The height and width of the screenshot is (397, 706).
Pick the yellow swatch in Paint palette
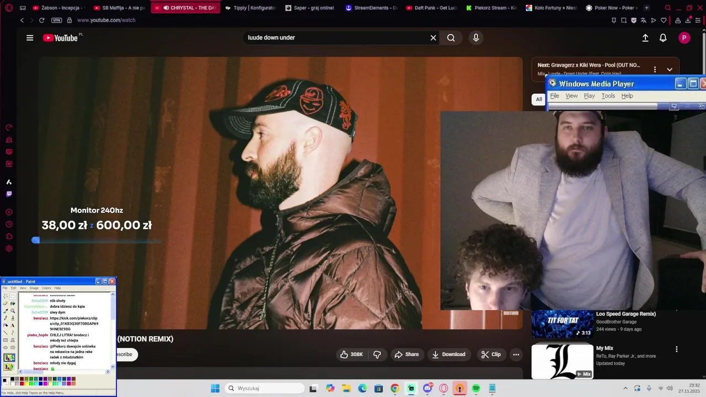(26, 384)
